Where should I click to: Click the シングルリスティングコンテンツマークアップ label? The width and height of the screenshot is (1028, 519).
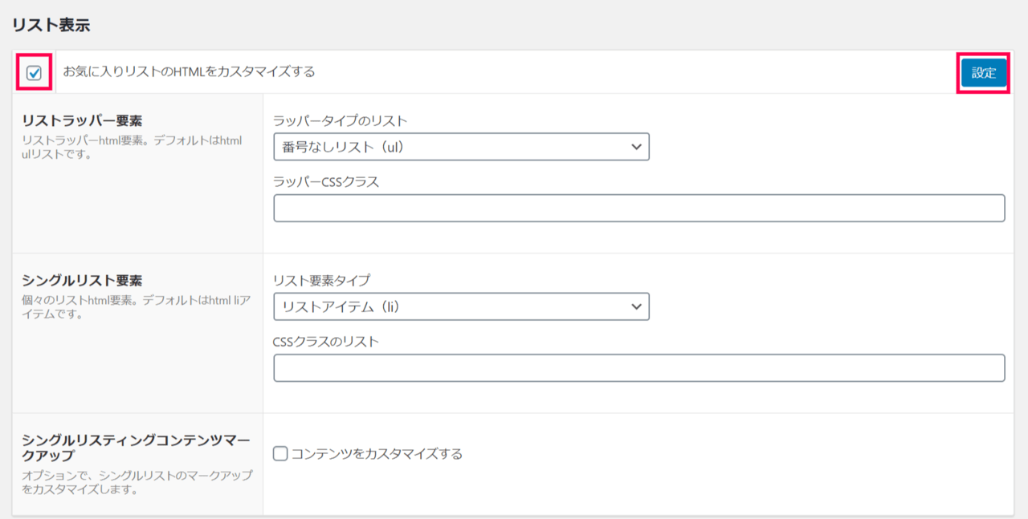click(x=137, y=448)
